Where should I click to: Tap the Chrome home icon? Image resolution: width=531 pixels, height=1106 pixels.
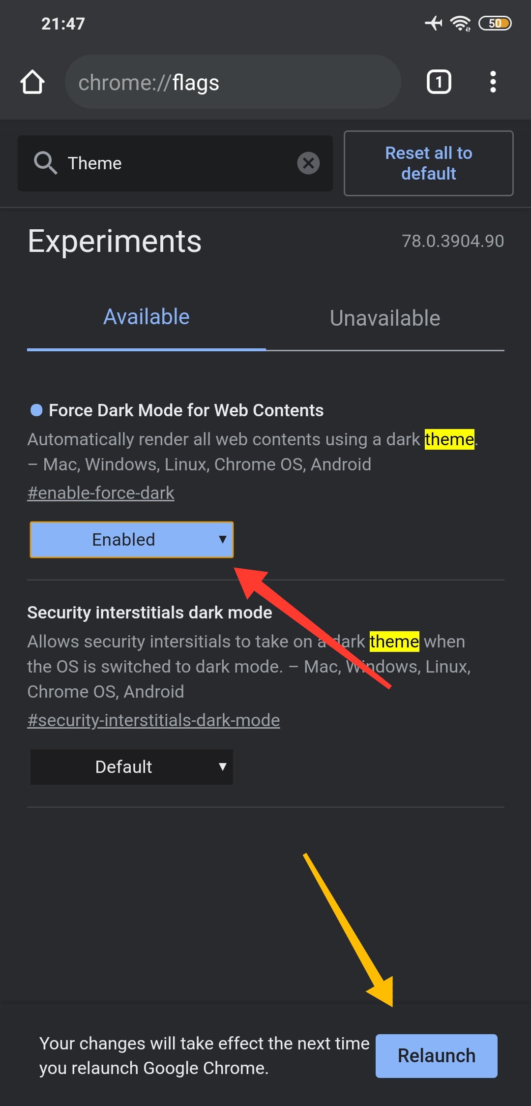pyautogui.click(x=32, y=82)
